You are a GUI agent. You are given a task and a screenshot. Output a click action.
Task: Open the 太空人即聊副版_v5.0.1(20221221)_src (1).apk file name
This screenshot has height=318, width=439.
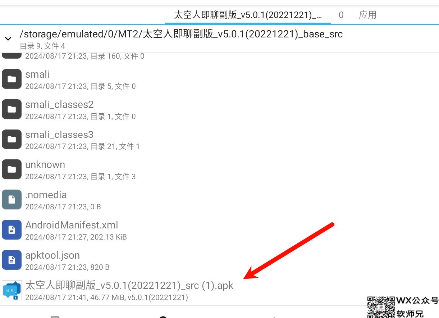(129, 286)
